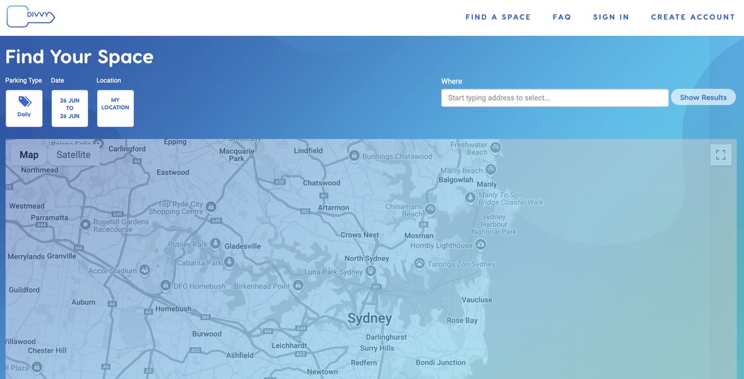The width and height of the screenshot is (744, 379).
Task: Click the Sydney Harbour National Park label
Action: (494, 224)
